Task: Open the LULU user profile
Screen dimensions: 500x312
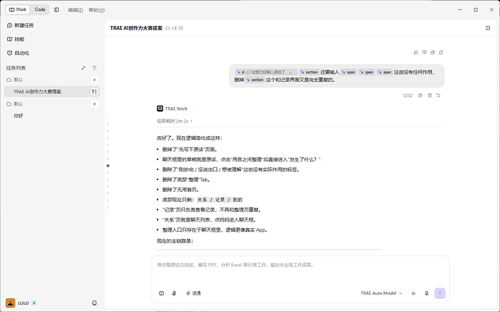Action: [17, 303]
